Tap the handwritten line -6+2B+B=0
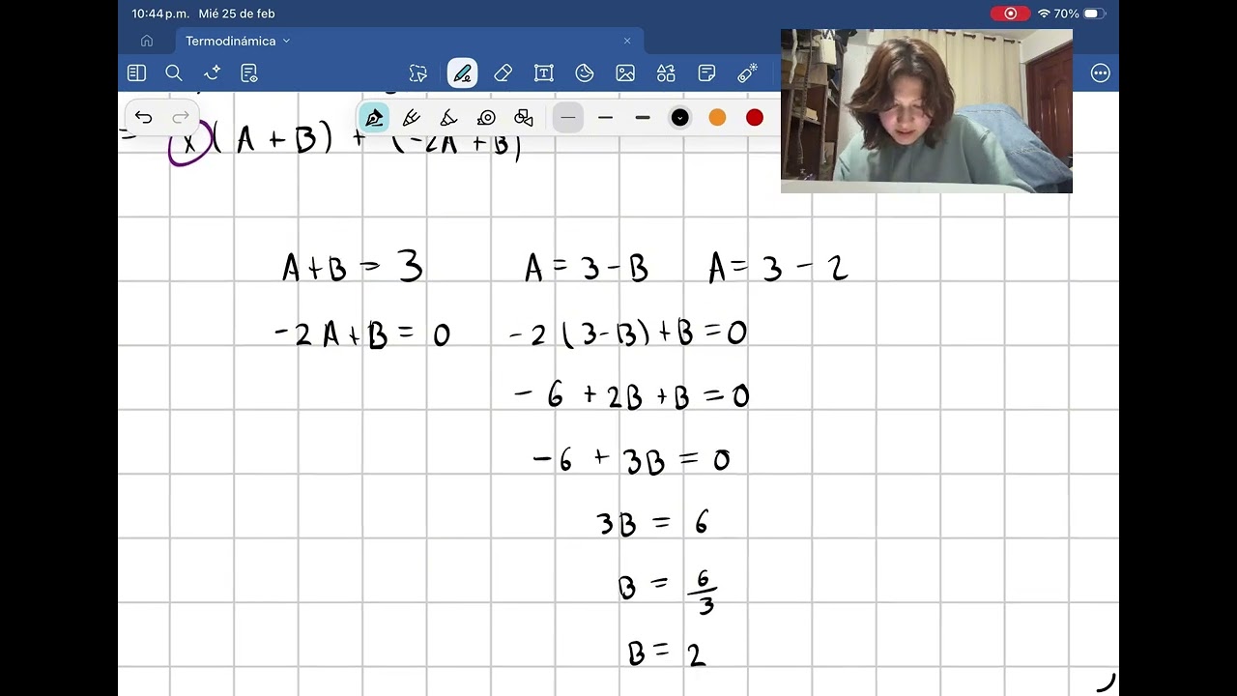Screen dimensions: 1237x696 pos(632,395)
